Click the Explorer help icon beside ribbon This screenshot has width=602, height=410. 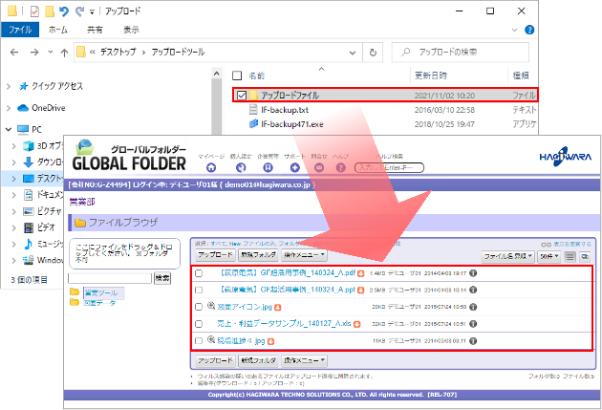pos(529,30)
